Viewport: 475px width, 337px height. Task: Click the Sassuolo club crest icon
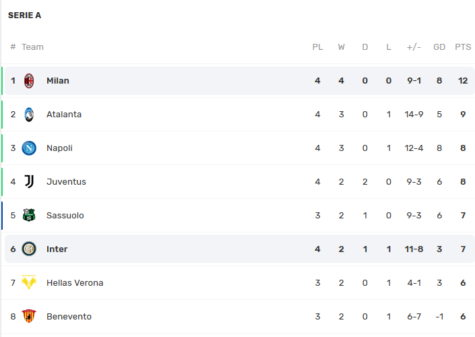(29, 216)
